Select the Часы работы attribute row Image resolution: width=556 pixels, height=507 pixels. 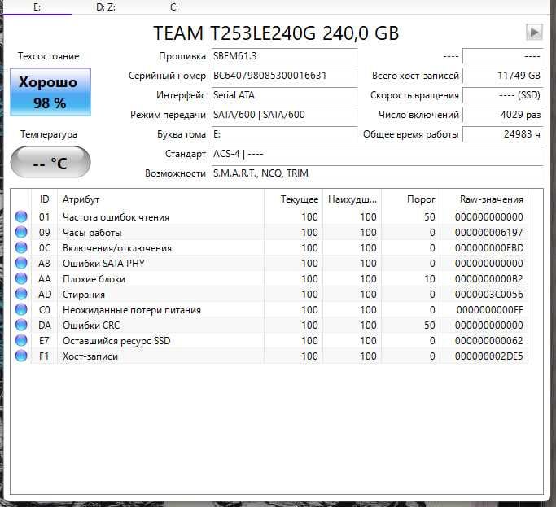click(269, 232)
